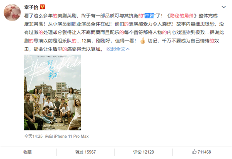Enlarge The Bad Kids poster image
Image resolution: width=232 pixels, height=159 pixels.
point(53,92)
